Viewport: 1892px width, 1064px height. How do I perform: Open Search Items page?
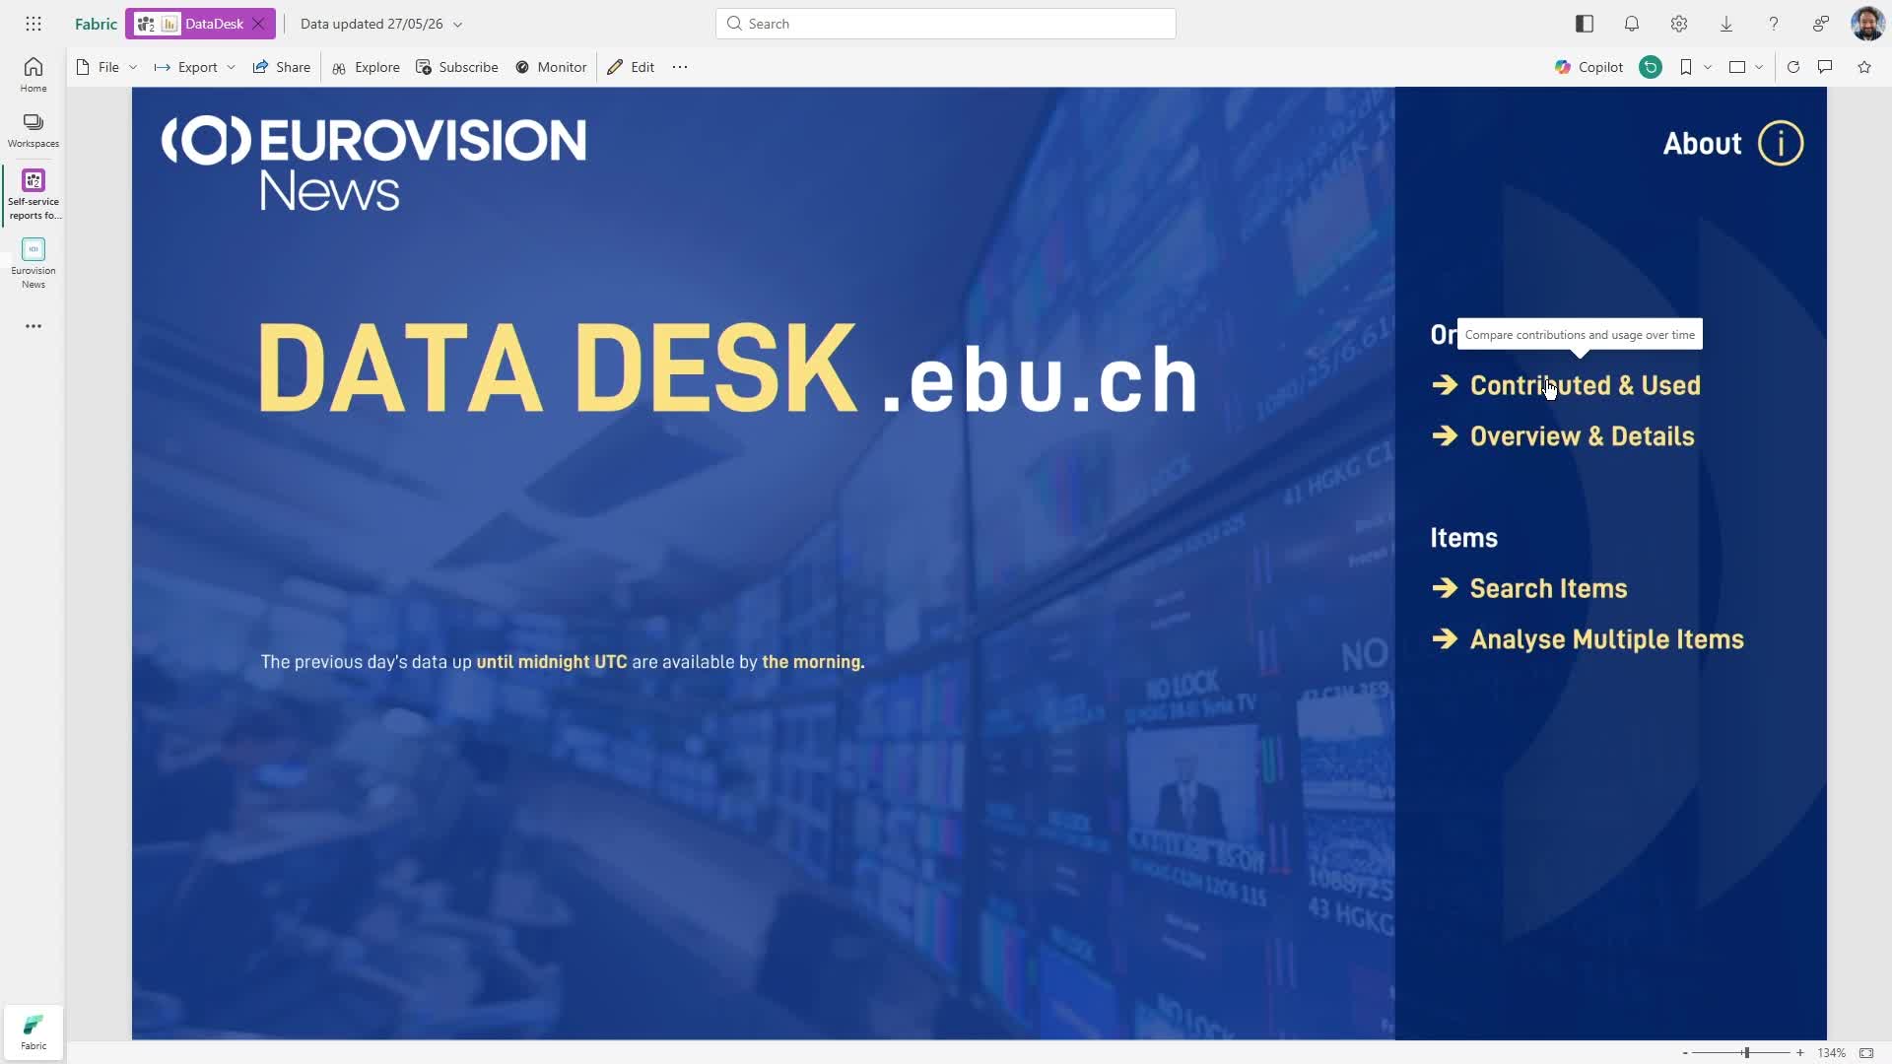coord(1548,589)
